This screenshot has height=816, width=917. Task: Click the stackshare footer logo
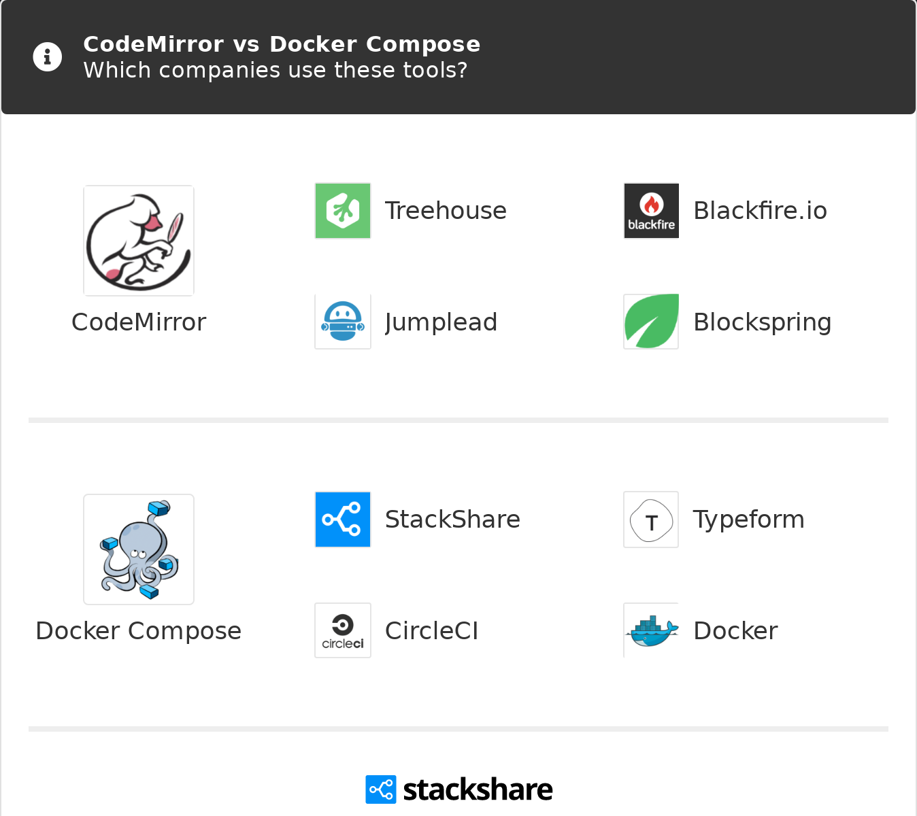click(x=458, y=789)
